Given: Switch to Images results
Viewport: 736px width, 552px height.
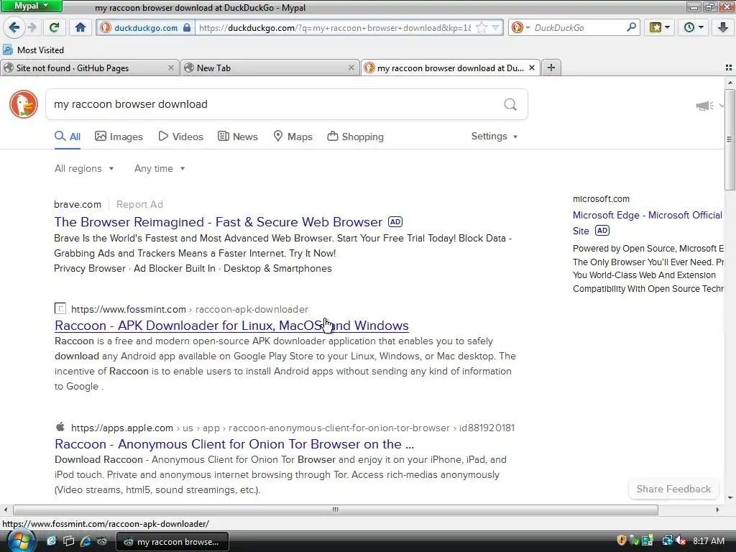Looking at the screenshot, I should click(119, 137).
